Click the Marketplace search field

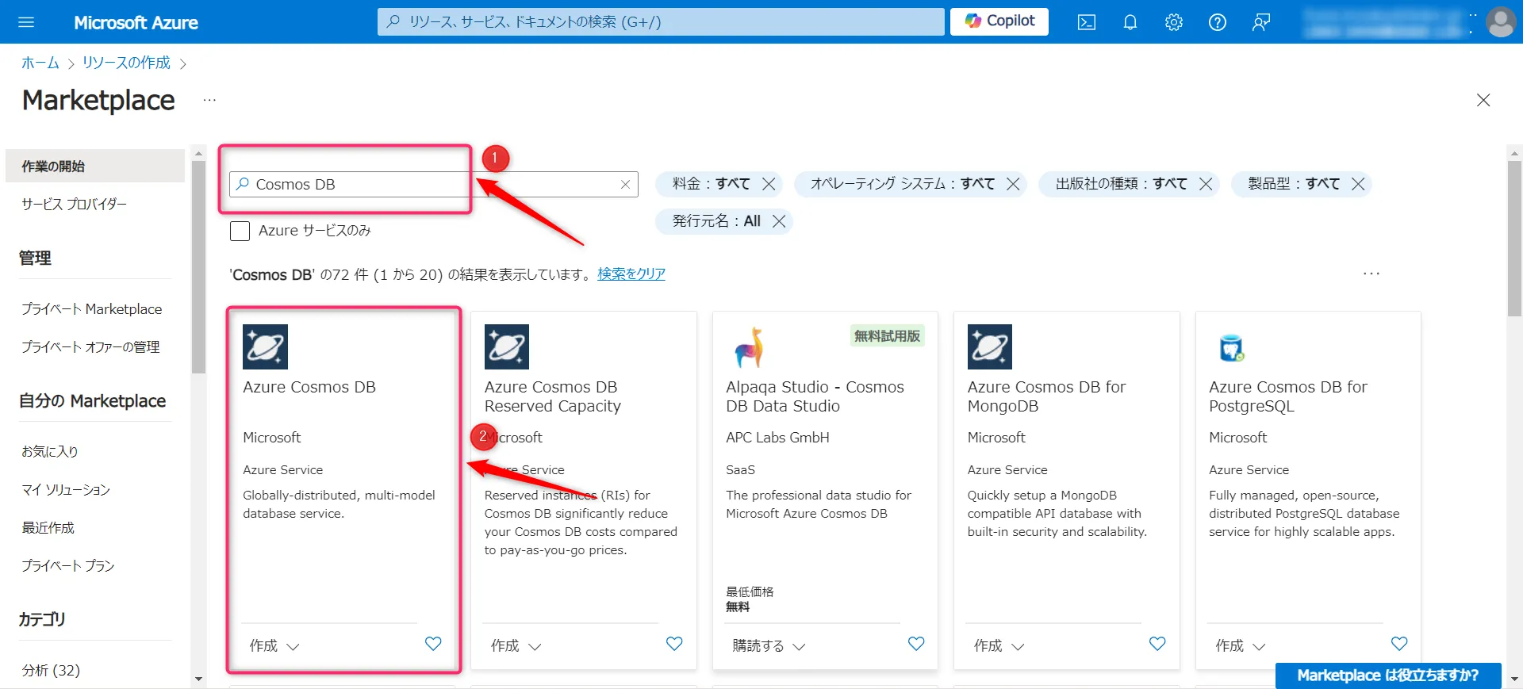point(434,184)
